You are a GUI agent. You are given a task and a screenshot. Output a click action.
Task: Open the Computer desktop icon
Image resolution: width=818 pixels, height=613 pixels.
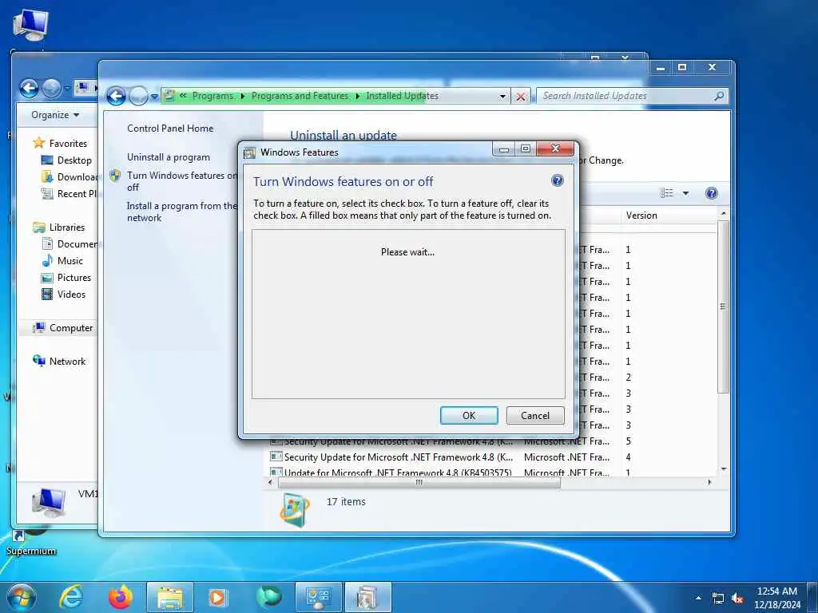[x=30, y=25]
